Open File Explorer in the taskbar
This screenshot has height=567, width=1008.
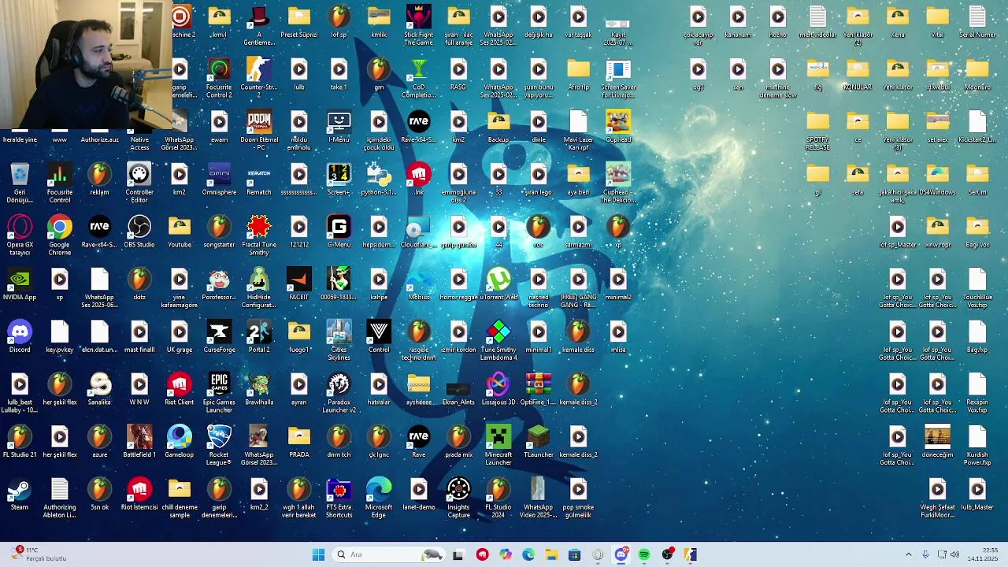click(x=551, y=554)
